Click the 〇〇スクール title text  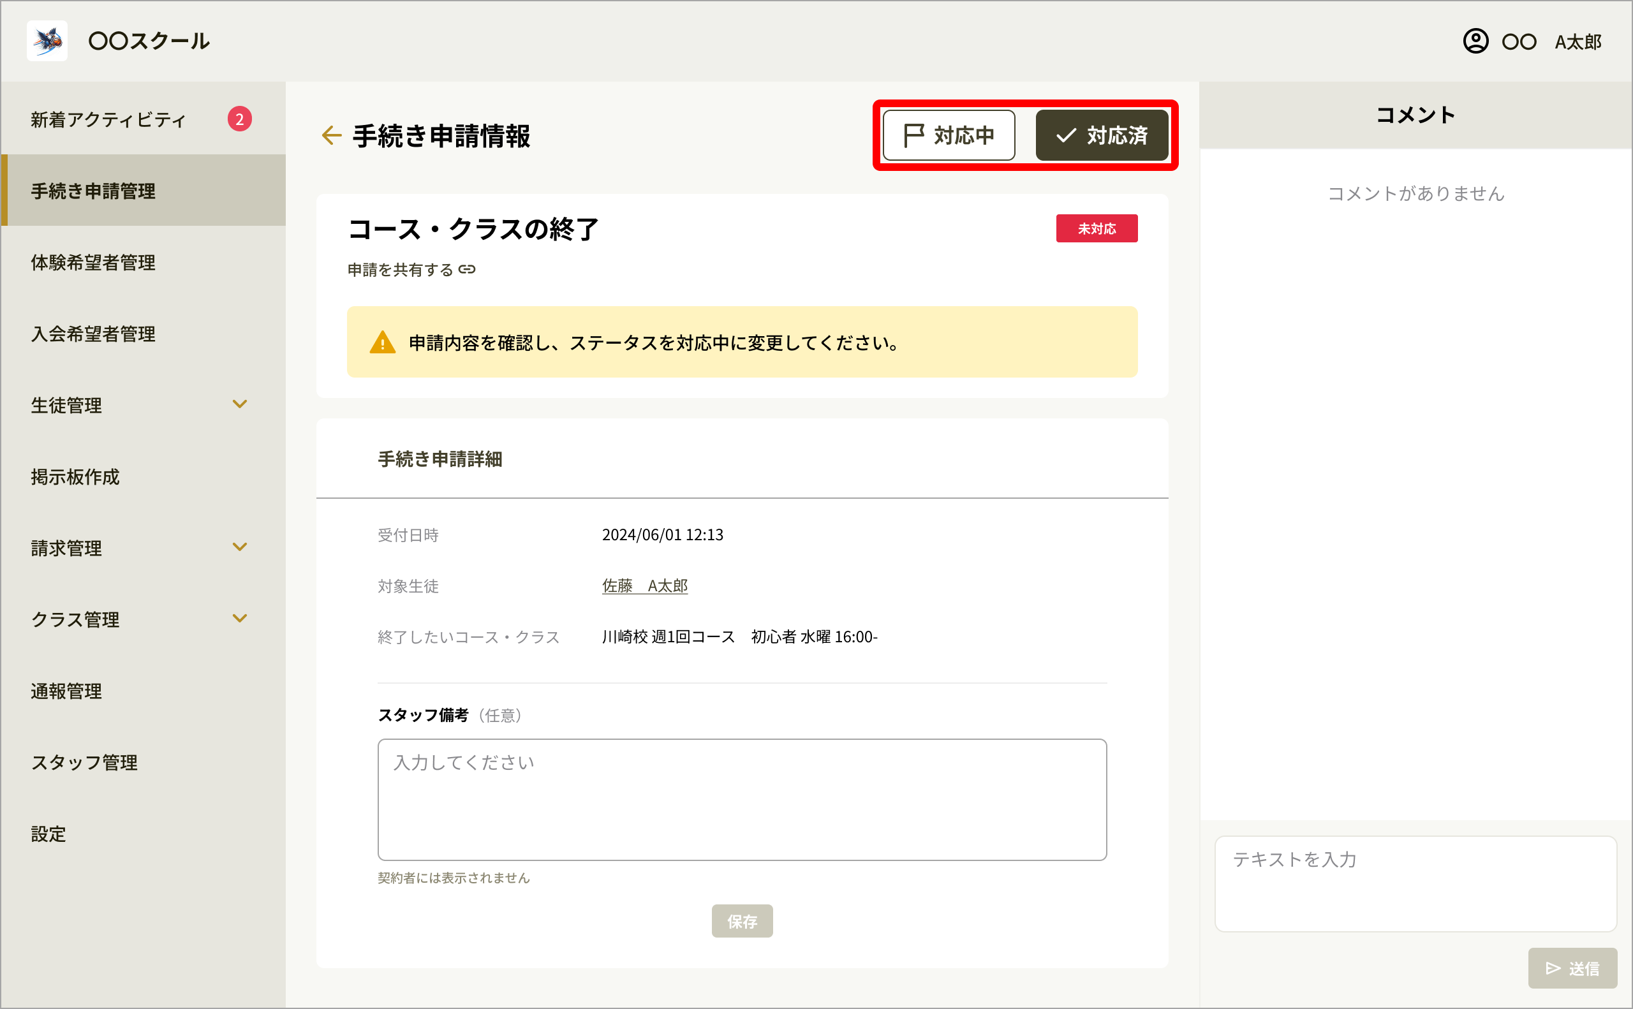pyautogui.click(x=149, y=41)
